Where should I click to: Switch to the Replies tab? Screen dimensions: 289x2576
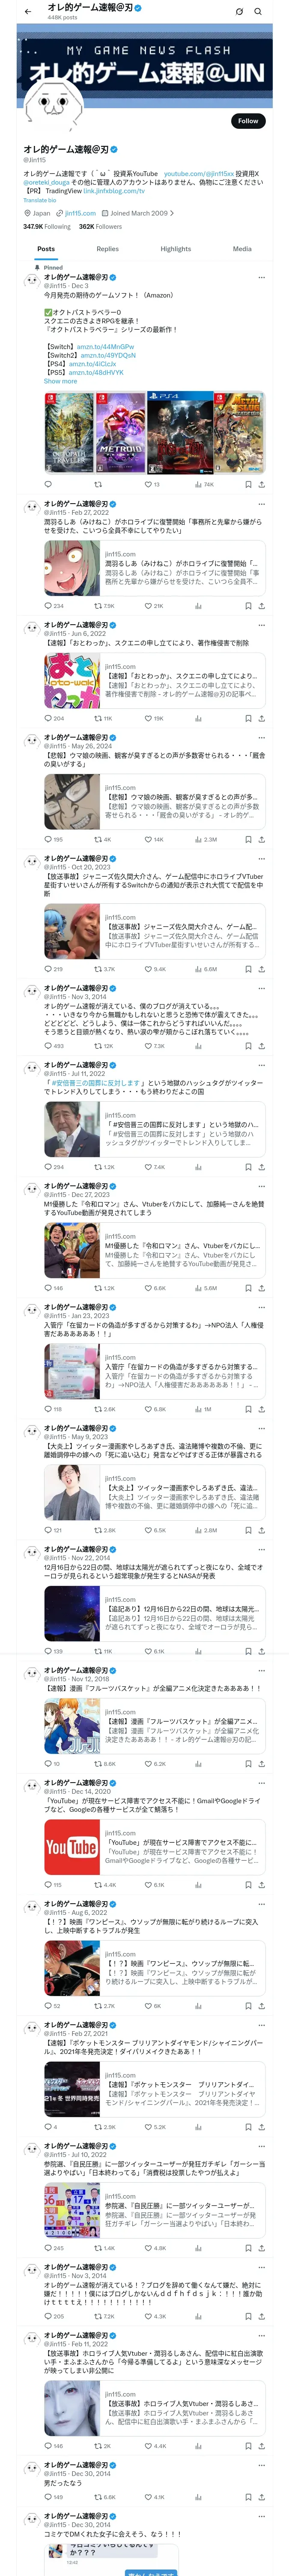(x=107, y=249)
